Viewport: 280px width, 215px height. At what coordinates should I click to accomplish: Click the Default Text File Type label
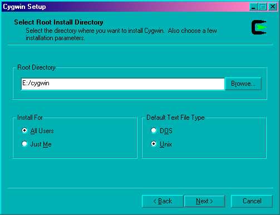pos(175,118)
